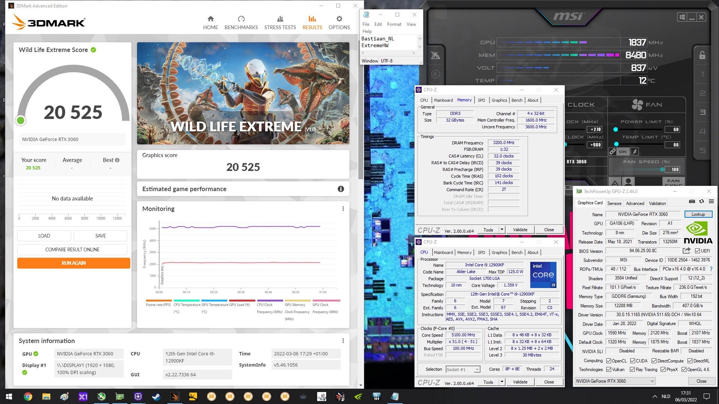Image resolution: width=719 pixels, height=404 pixels.
Task: Open the GPU-Z hamburger menu
Action: point(711,201)
